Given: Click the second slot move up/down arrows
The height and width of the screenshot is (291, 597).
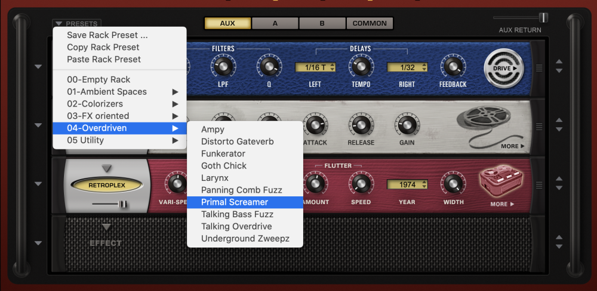Looking at the screenshot, I should coord(559,124).
